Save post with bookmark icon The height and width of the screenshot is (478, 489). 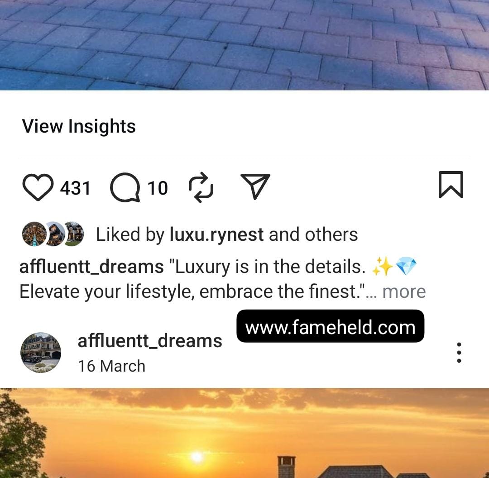pyautogui.click(x=451, y=184)
